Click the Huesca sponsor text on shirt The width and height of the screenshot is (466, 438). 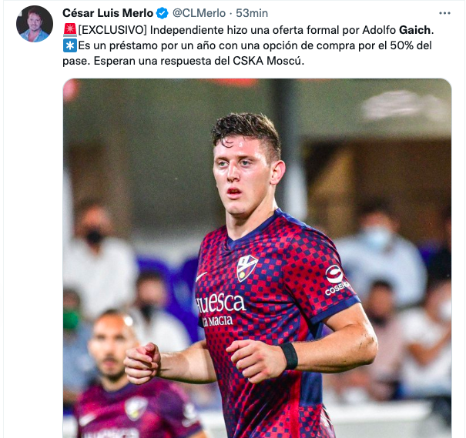point(220,303)
